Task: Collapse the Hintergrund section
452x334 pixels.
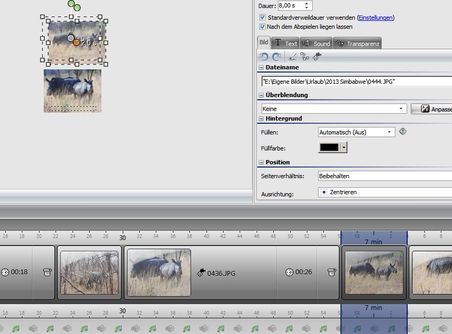Action: click(x=261, y=118)
